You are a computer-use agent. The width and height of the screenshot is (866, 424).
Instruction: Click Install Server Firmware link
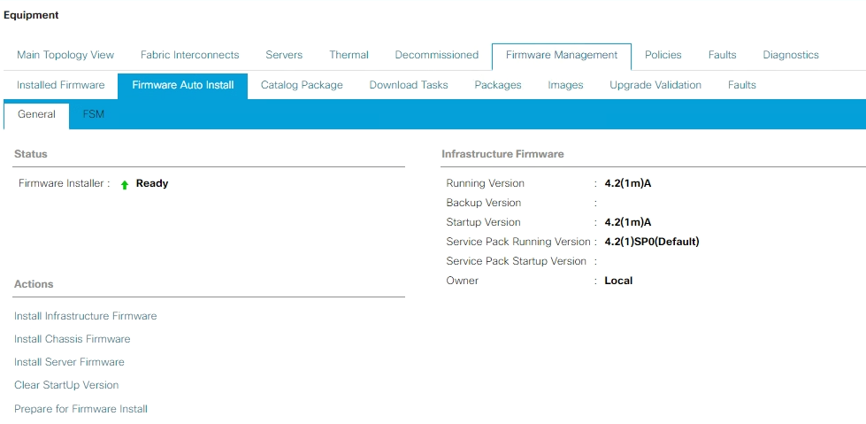(69, 362)
